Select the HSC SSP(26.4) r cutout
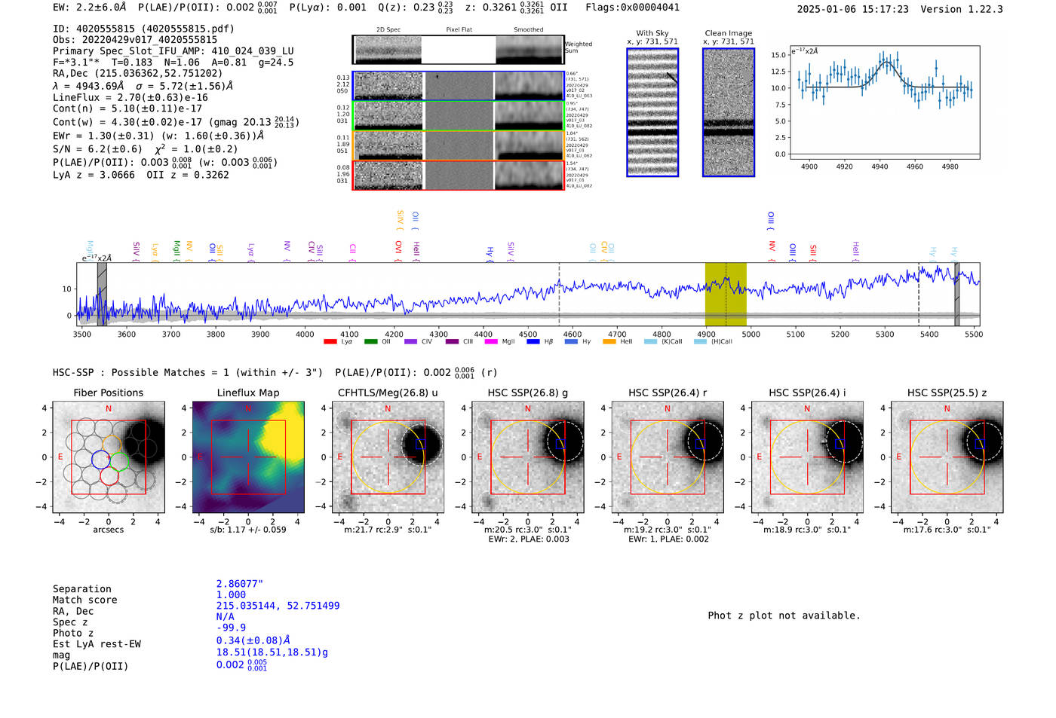 tap(668, 457)
